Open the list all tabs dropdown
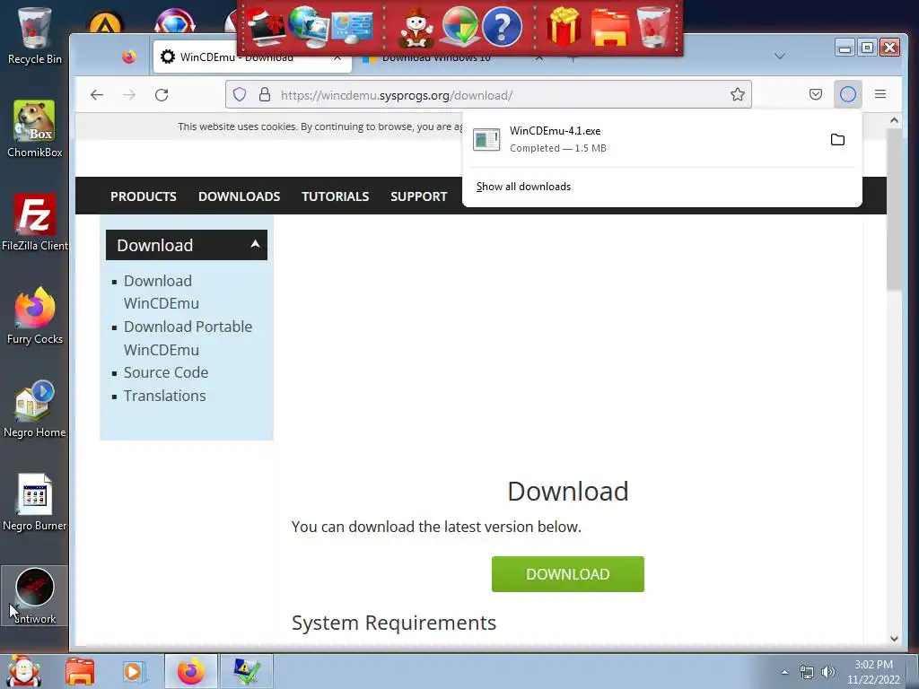This screenshot has height=689, width=919. tap(779, 57)
